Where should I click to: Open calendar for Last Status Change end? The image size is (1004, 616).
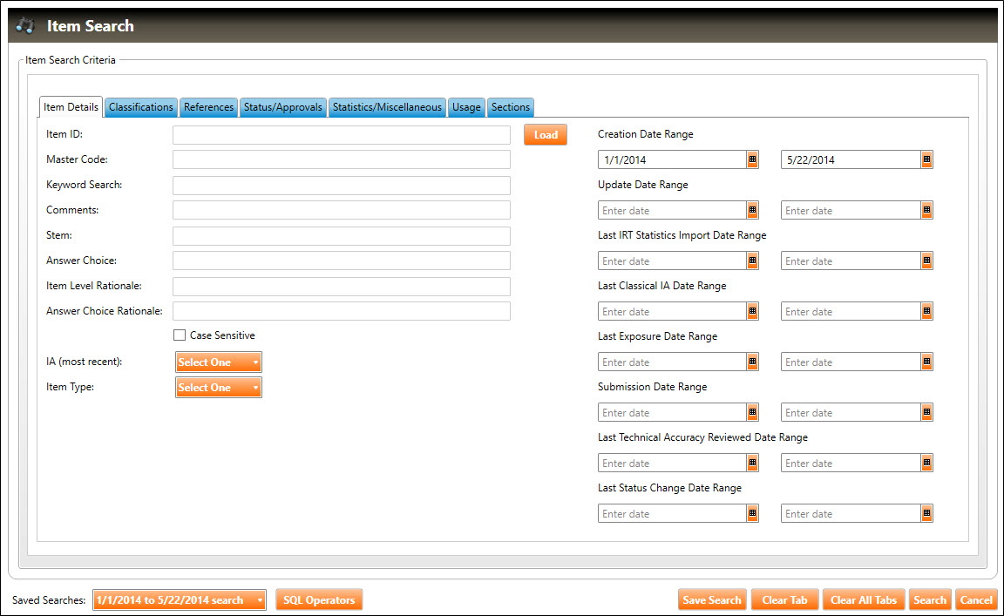(926, 514)
